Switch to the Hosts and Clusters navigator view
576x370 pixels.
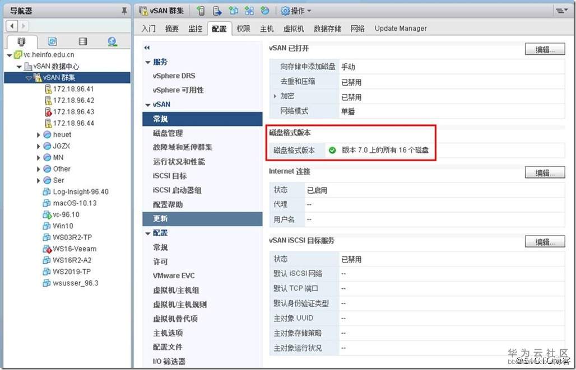coord(22,41)
